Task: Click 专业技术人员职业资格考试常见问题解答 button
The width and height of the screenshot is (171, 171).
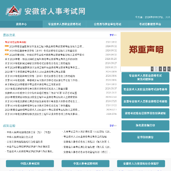Action: (145, 77)
